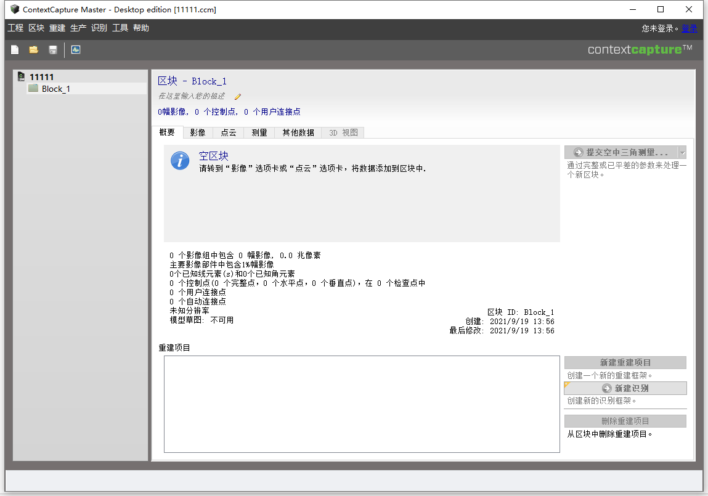Screen dimensions: 708x496
Task: Click the 新建识别 button
Action: click(x=625, y=388)
